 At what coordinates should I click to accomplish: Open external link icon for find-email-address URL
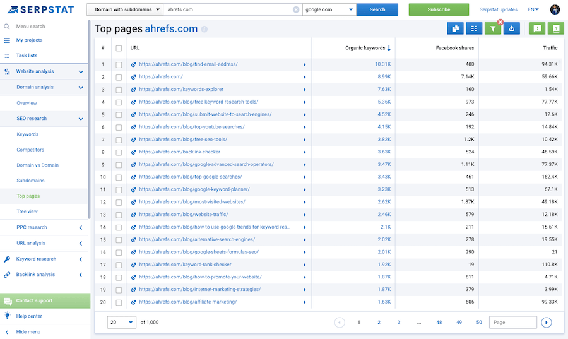[133, 64]
